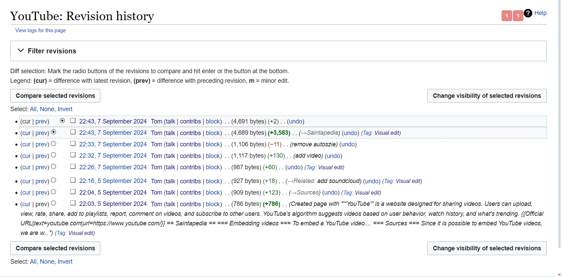Open prev diff for the 22:33 revision
Image resolution: width=562 pixels, height=277 pixels.
point(42,144)
